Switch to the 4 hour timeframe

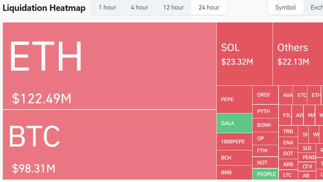tap(139, 7)
